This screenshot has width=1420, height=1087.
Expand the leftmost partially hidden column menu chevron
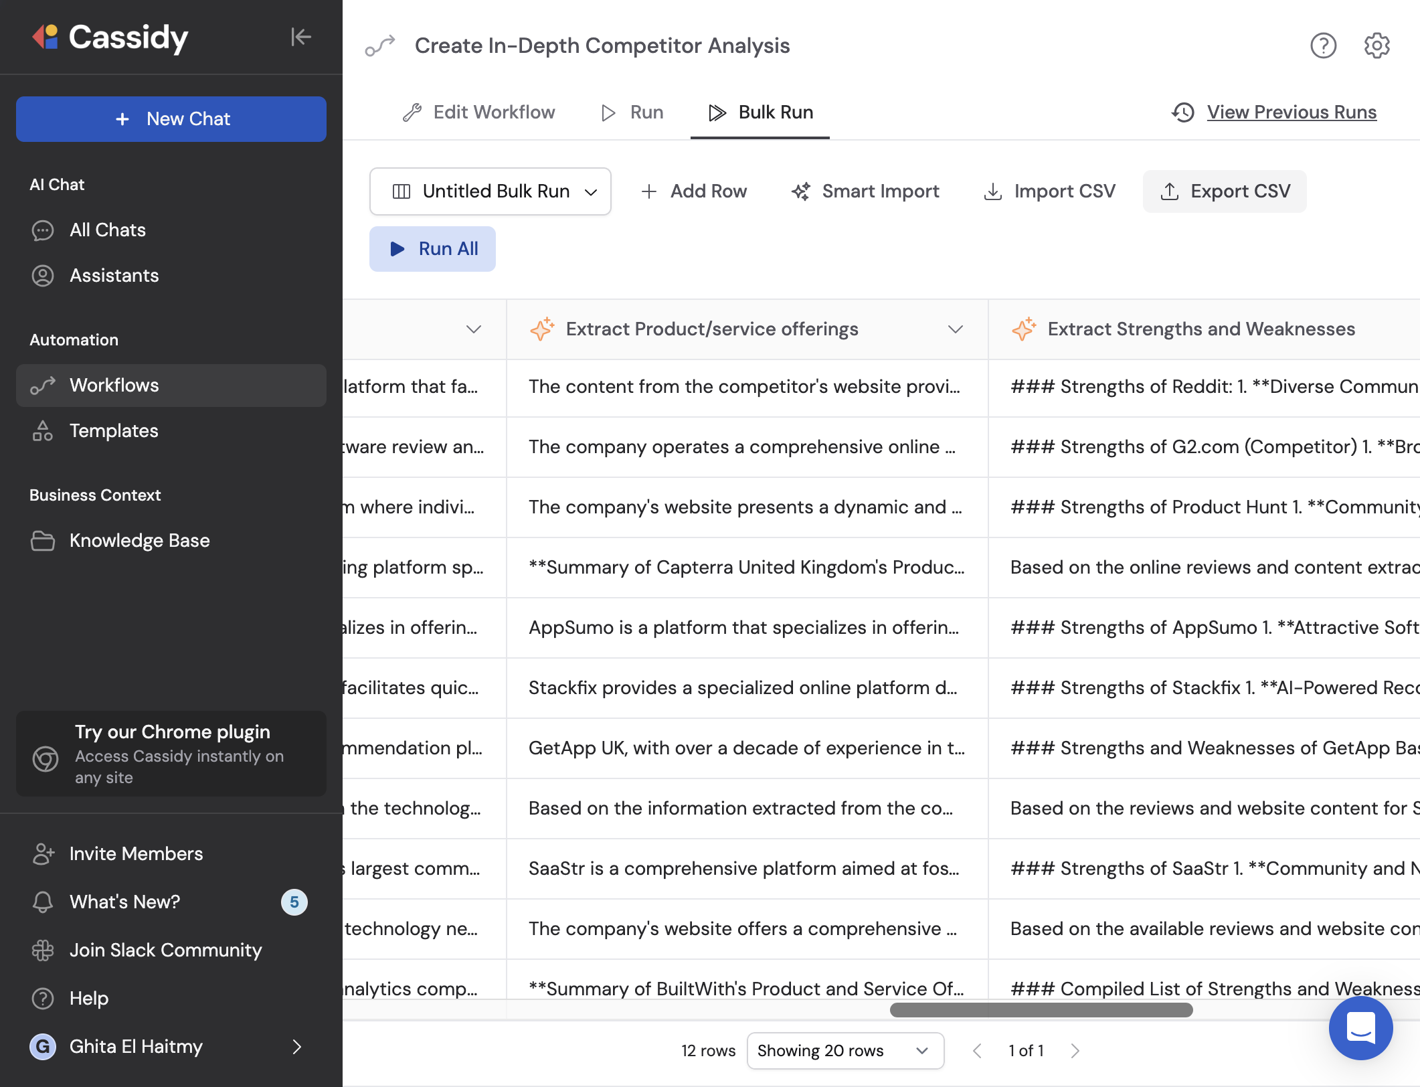click(474, 329)
